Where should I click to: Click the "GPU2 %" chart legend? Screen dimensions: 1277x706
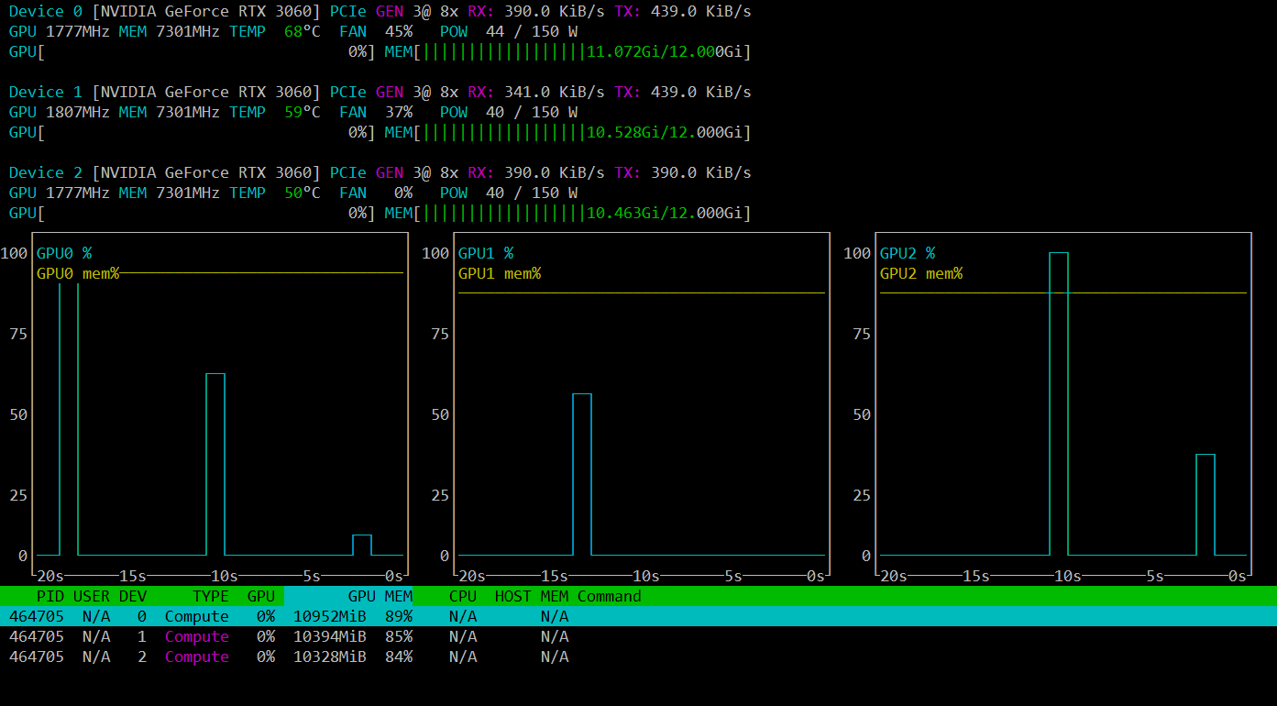pyautogui.click(x=908, y=253)
